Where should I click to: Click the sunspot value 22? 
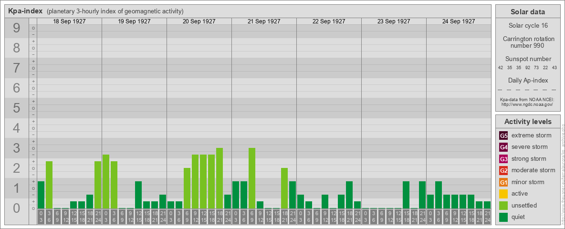(x=545, y=68)
